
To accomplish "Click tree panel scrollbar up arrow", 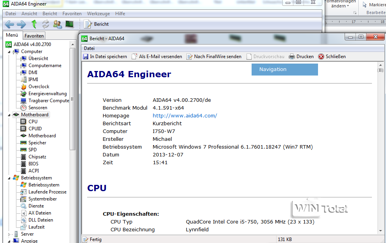I will tap(73, 45).
